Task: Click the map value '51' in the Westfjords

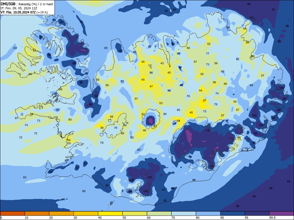Action: click(34, 50)
